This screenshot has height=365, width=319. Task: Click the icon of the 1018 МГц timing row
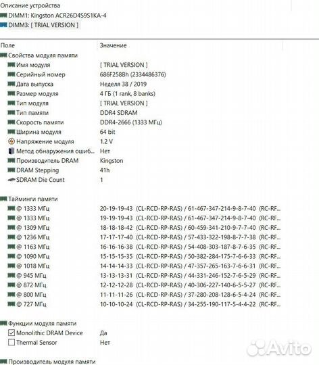pyautogui.click(x=11, y=266)
